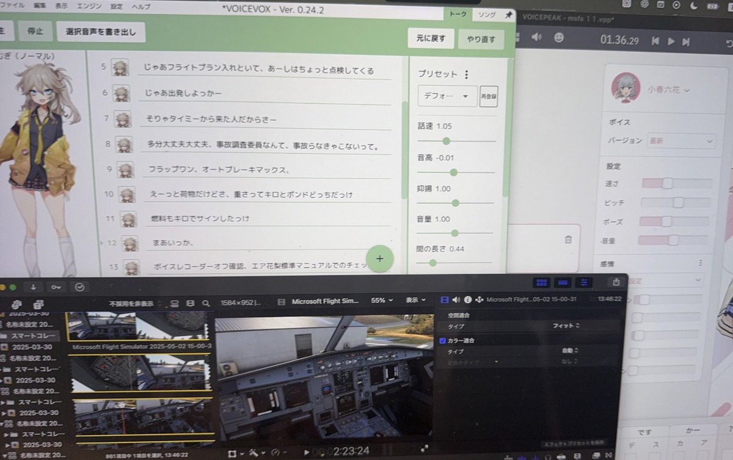Open the VOICEPEAK emotion section three-dot menu
The height and width of the screenshot is (460, 733).
tap(700, 263)
